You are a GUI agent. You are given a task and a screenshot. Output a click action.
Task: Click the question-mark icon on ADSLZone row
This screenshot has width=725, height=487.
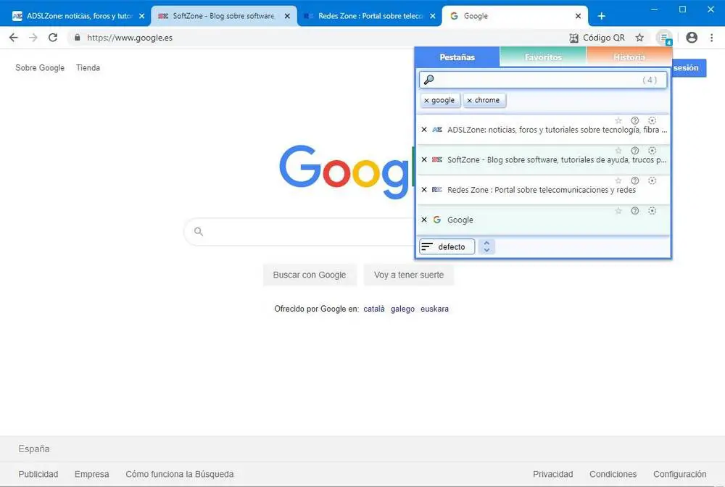tap(635, 120)
